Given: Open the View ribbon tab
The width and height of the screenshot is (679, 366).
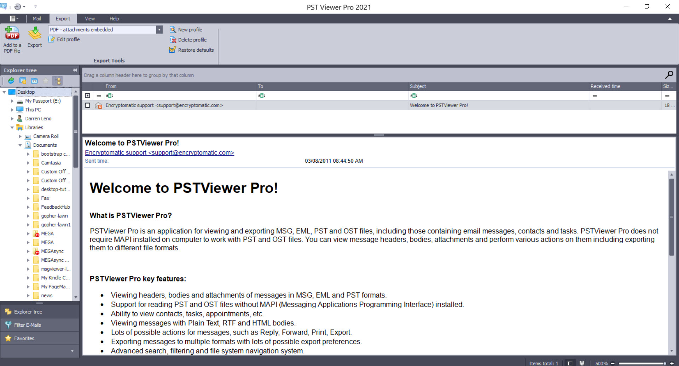Looking at the screenshot, I should (90, 19).
